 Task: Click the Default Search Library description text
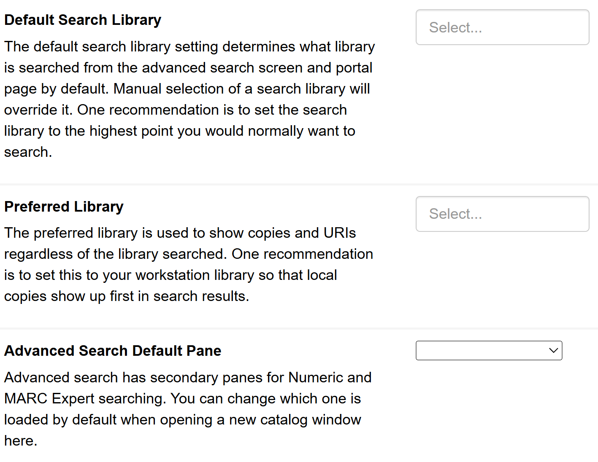pyautogui.click(x=189, y=99)
